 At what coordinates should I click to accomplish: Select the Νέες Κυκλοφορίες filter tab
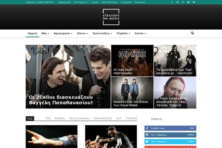pyautogui.click(x=80, y=118)
